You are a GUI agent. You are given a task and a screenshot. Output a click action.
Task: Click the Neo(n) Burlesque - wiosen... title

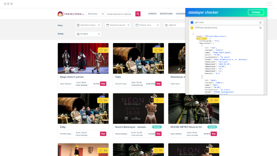coord(131,127)
